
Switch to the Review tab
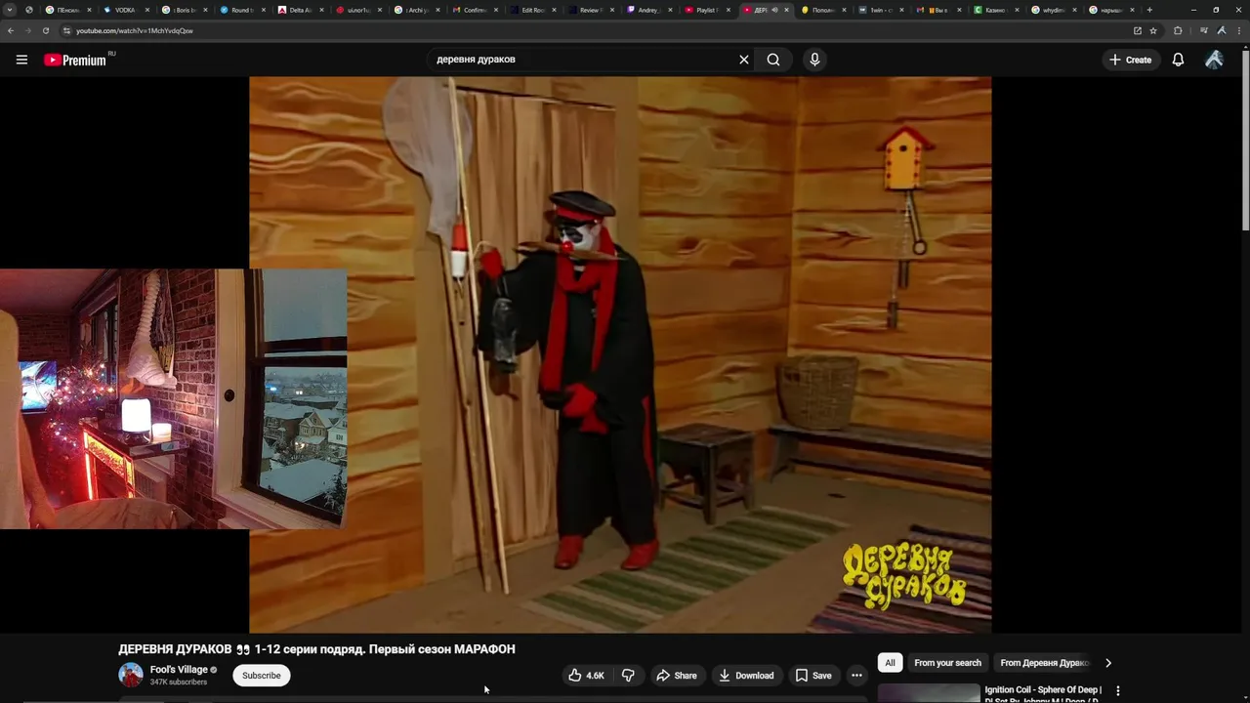point(592,10)
